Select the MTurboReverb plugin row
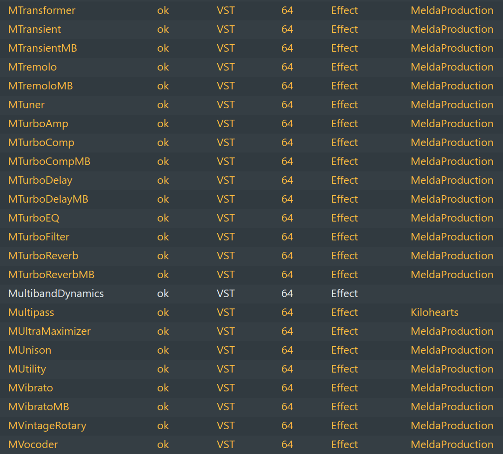This screenshot has width=503, height=454. coord(251,256)
